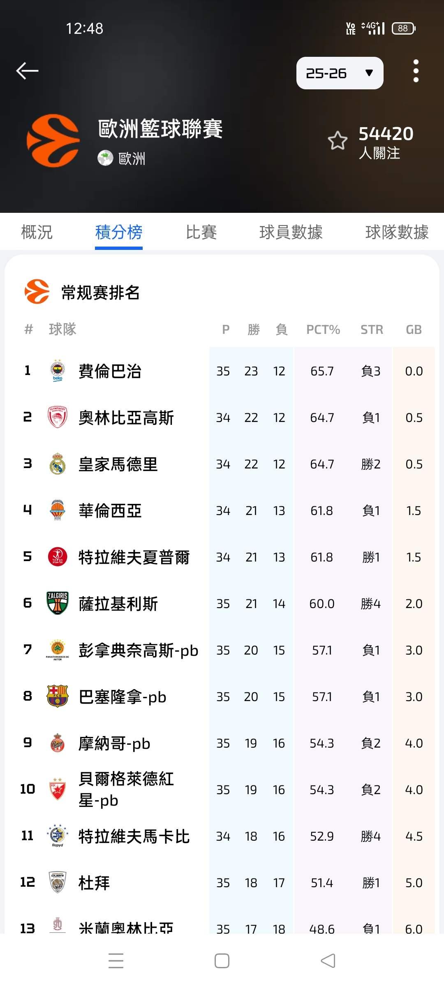Image resolution: width=444 pixels, height=988 pixels.
Task: Toggle the follow star for the league
Action: coord(338,141)
